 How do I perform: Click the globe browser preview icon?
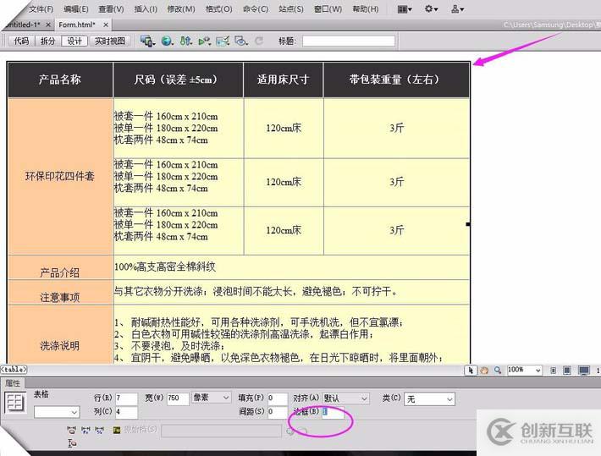[x=167, y=41]
